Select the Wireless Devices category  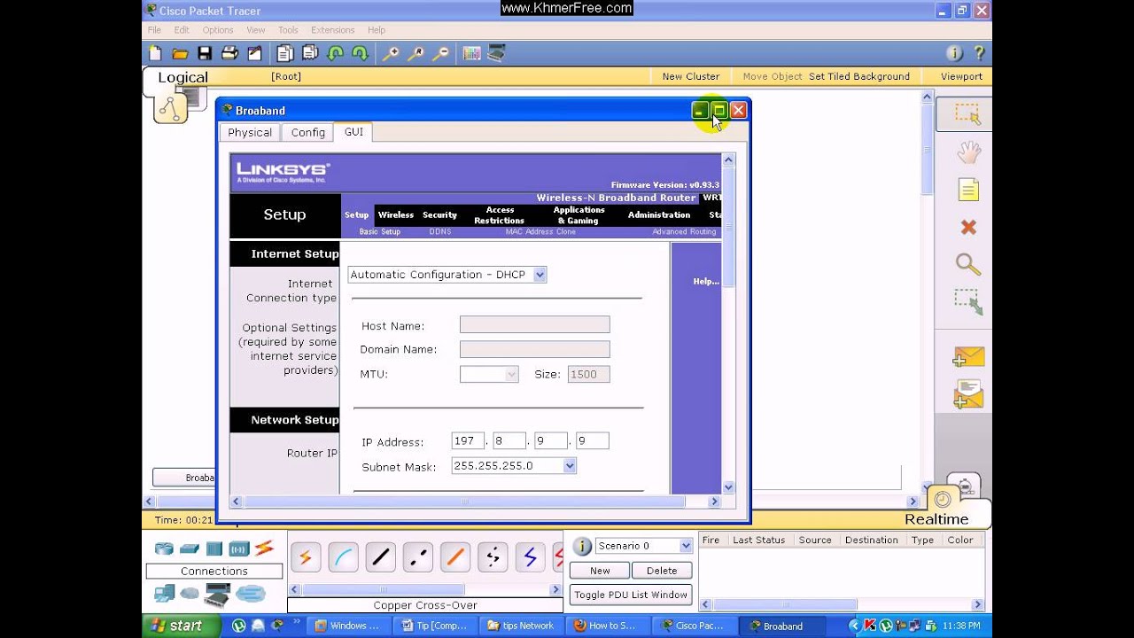(x=239, y=549)
